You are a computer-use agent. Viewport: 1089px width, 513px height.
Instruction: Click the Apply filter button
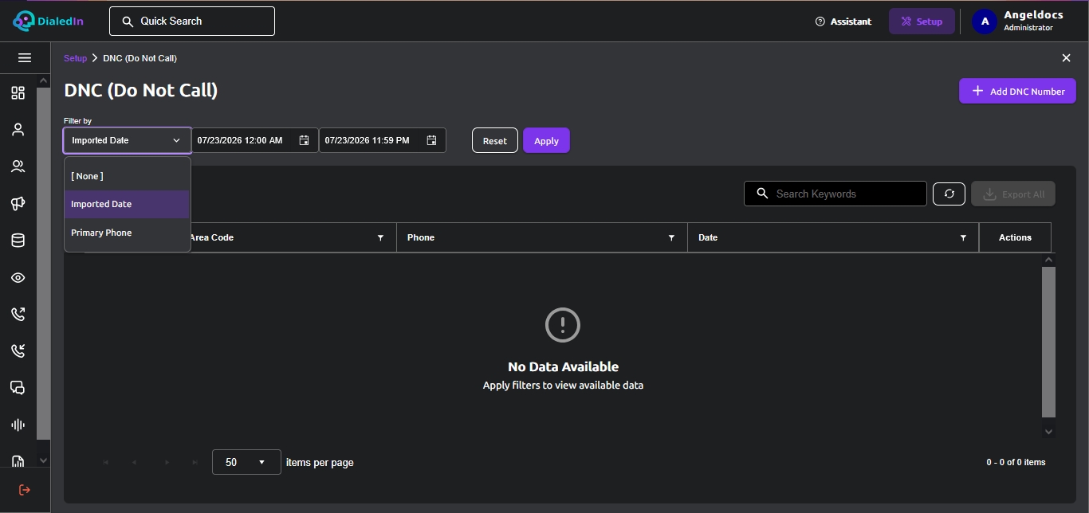tap(546, 140)
